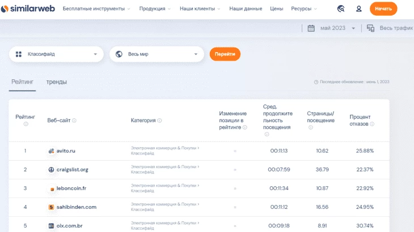Click info icon next to Категория header
Viewport: 414px width, 232px height.
(x=159, y=121)
